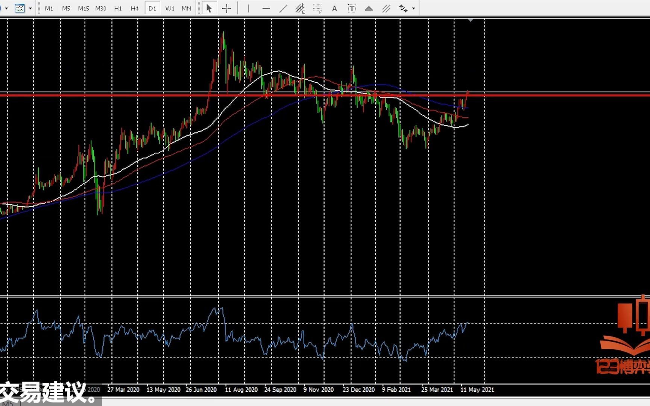Click the 9 Nov 2020 date label

(319, 390)
